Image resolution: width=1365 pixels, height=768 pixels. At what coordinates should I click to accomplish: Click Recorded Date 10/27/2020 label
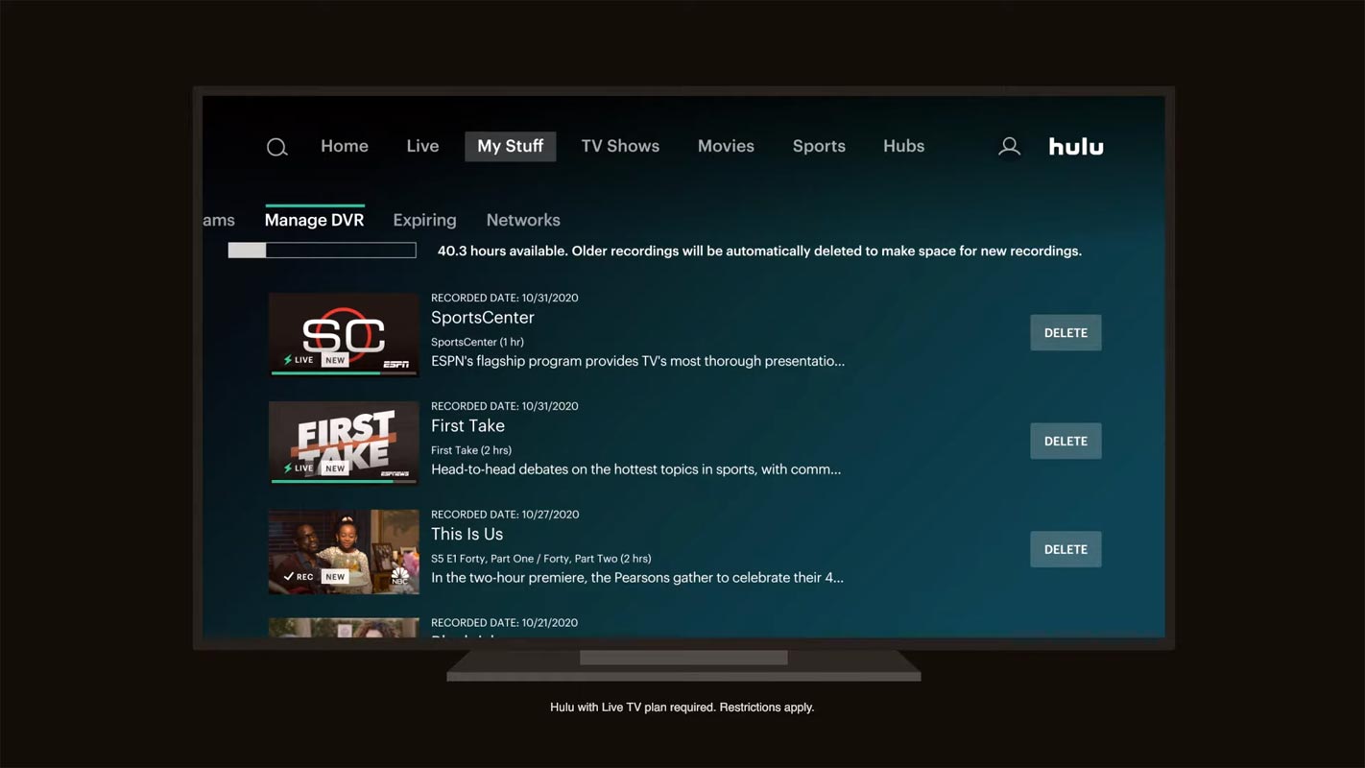[505, 515]
